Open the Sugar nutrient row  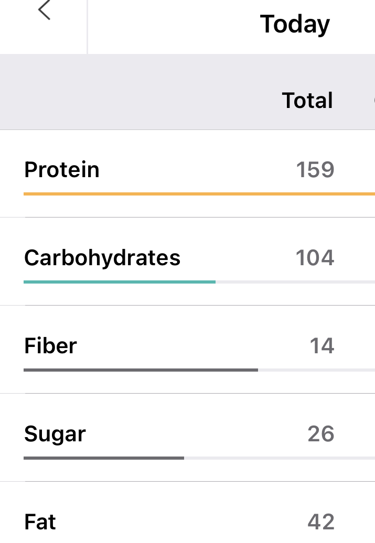click(x=55, y=434)
